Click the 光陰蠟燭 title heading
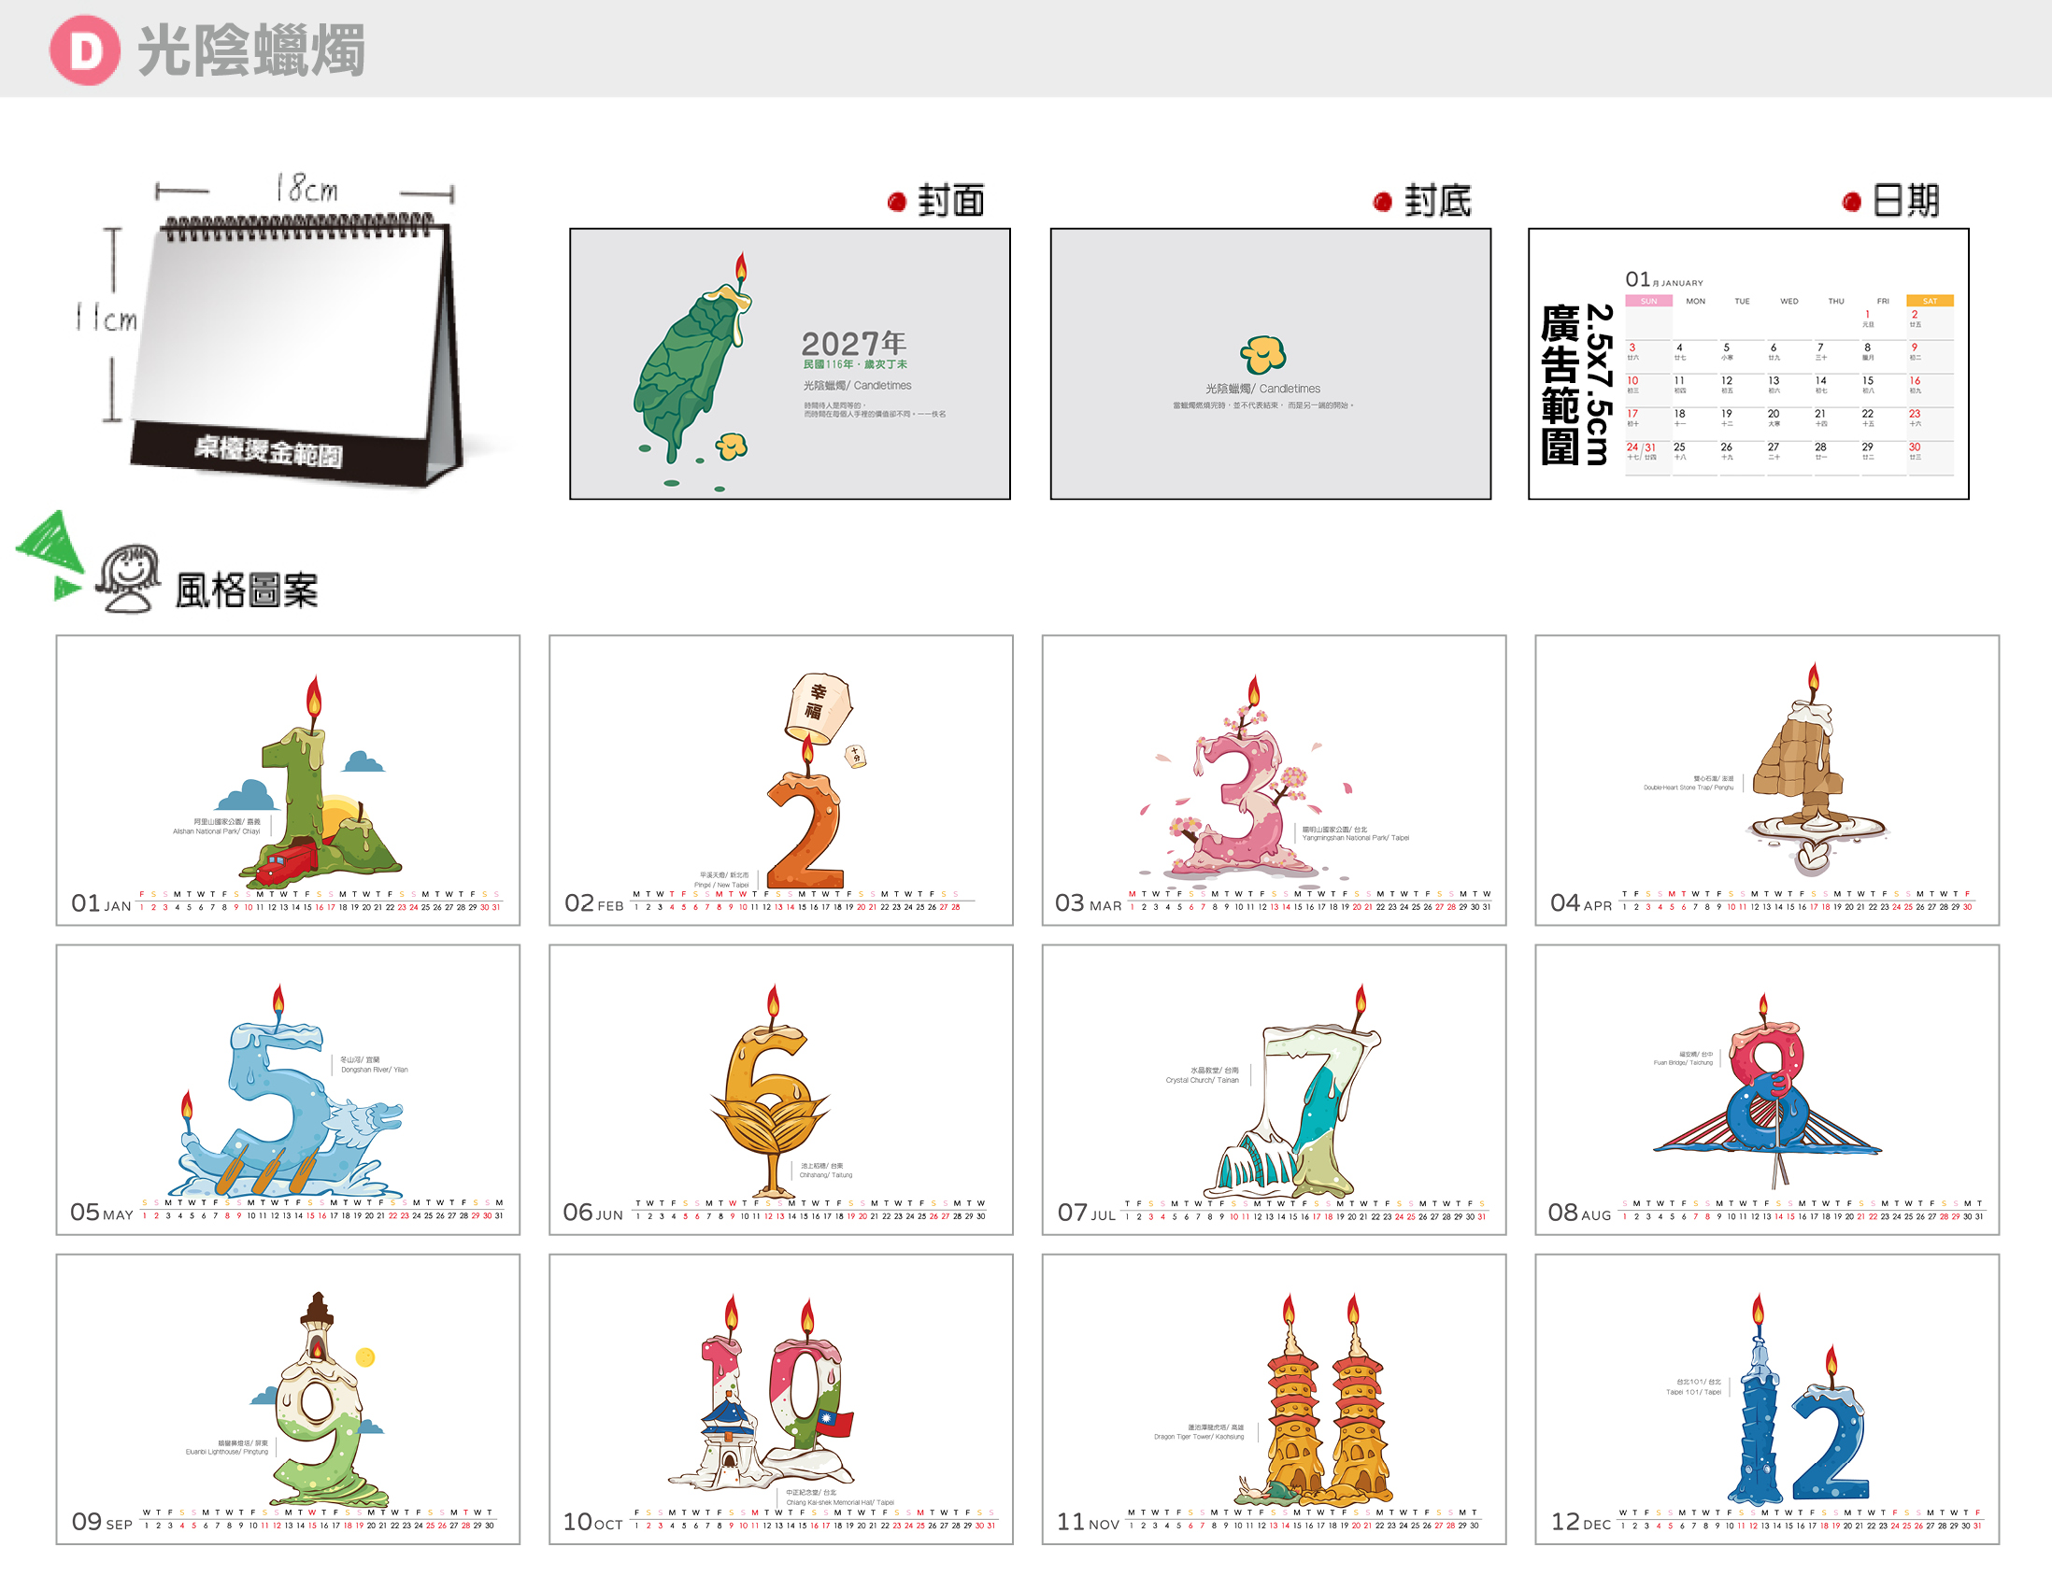This screenshot has height=1590, width=2052. (251, 50)
